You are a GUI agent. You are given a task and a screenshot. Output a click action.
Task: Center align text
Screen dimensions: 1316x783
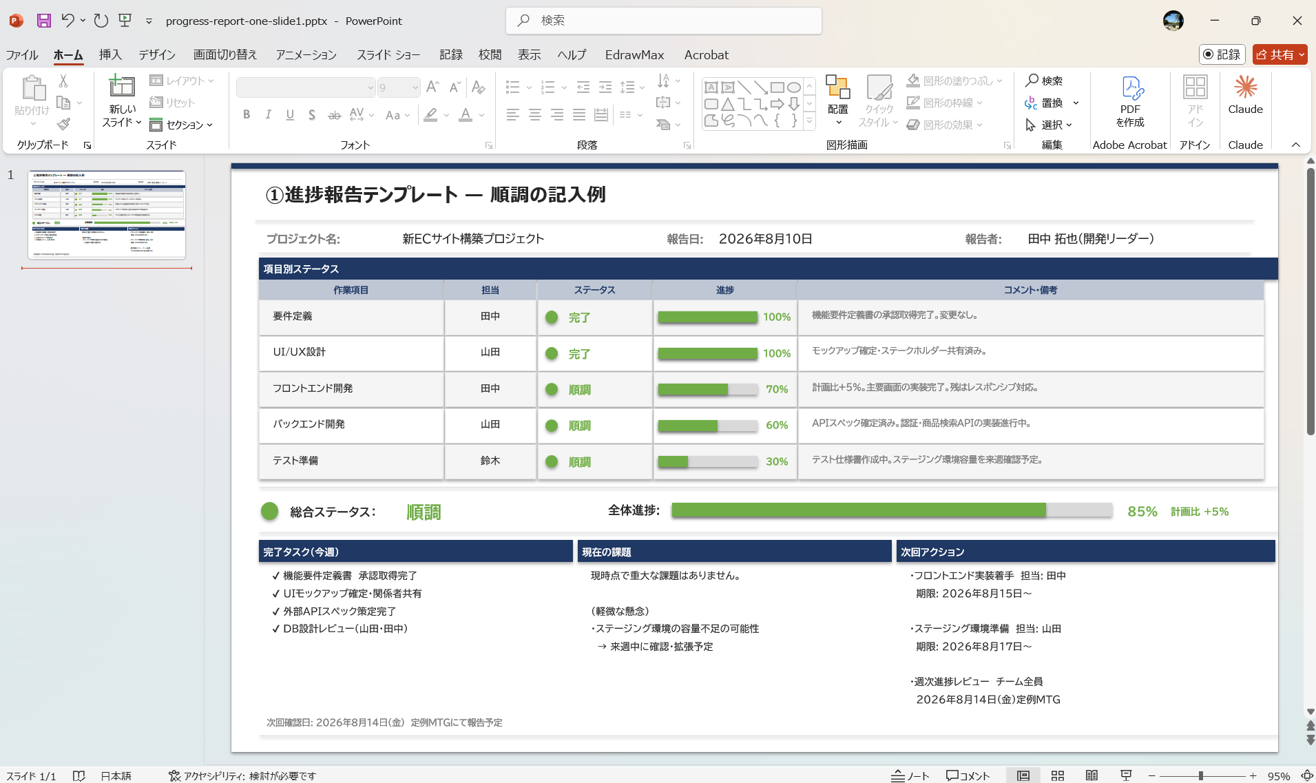(x=534, y=115)
